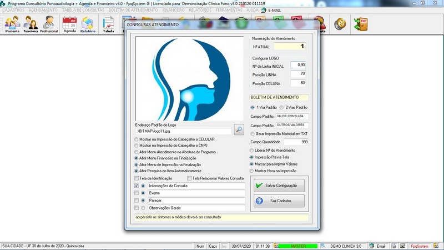Click the exit door toolbar icon

(x=362, y=24)
